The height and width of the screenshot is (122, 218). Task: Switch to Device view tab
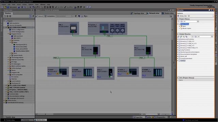coord(168,13)
